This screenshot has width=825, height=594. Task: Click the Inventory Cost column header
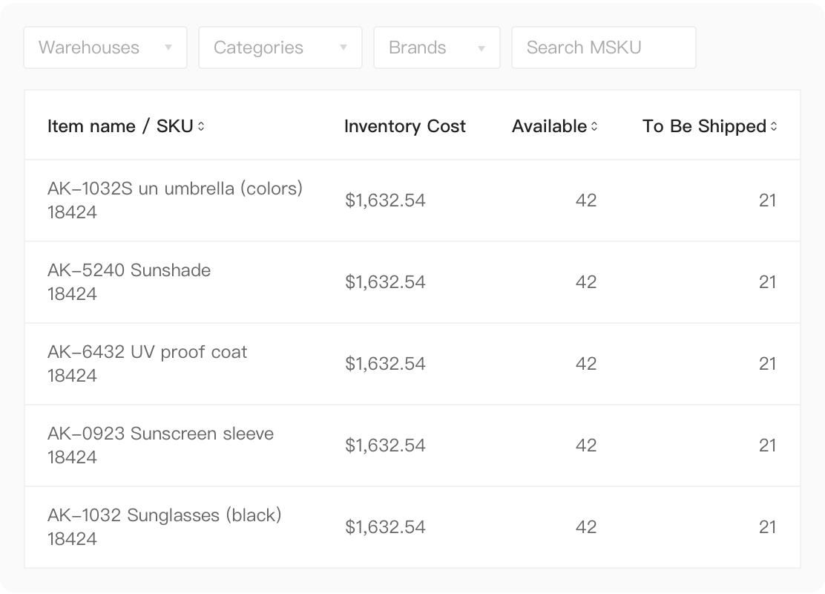[404, 126]
